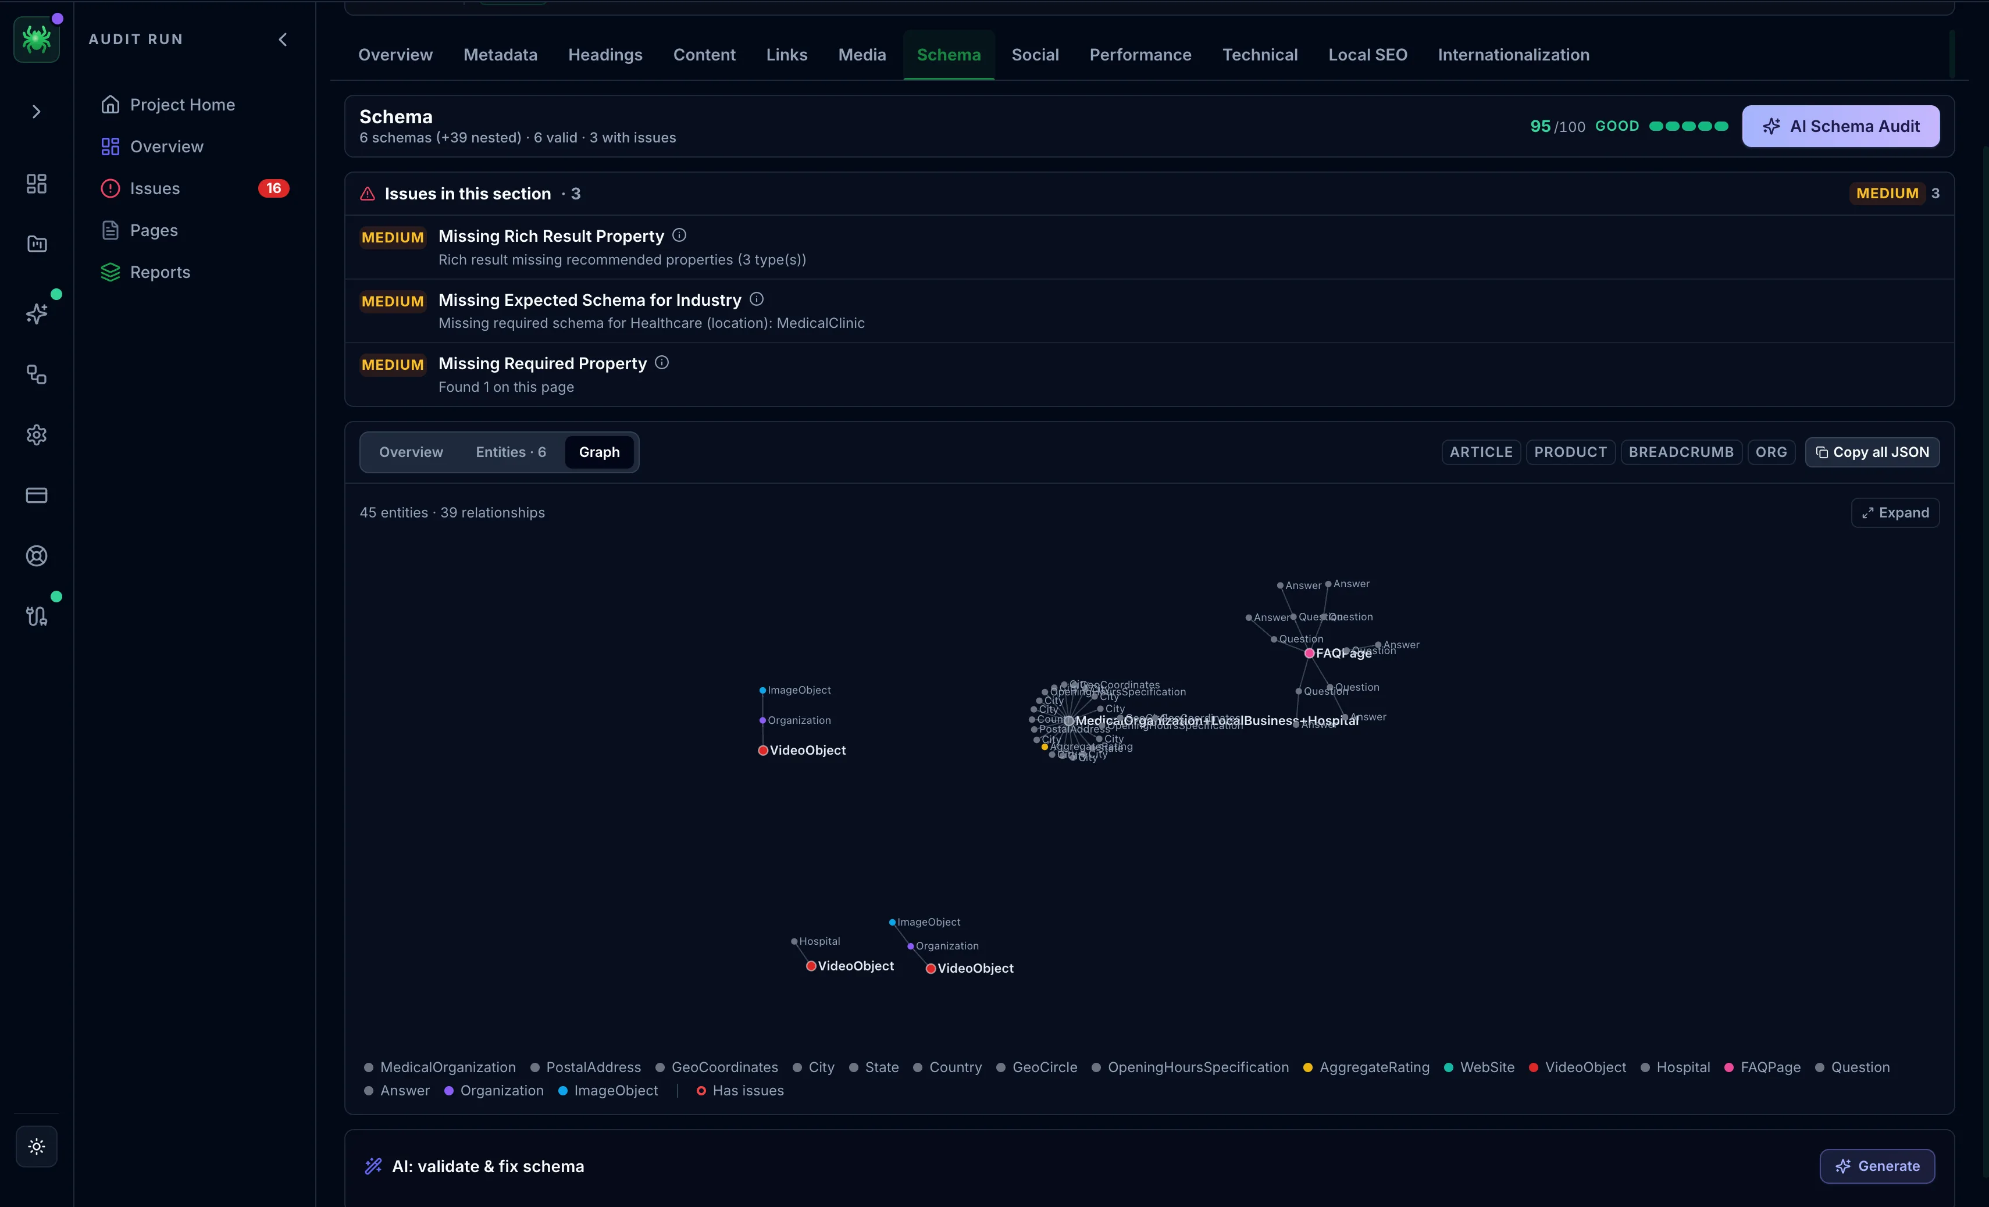
Task: Toggle the AggregateRating legend swatch
Action: (1308, 1067)
